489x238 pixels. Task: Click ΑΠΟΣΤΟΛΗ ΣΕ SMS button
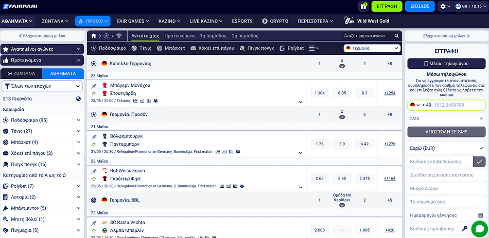[447, 132]
